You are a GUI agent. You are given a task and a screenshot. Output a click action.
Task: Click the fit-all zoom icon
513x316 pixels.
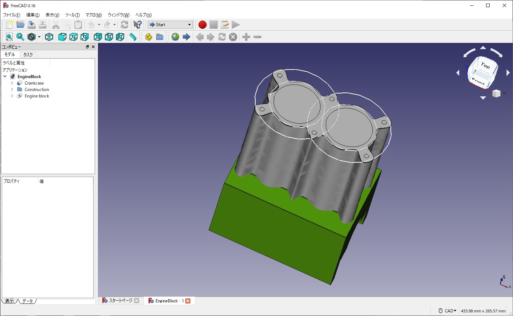[9, 37]
